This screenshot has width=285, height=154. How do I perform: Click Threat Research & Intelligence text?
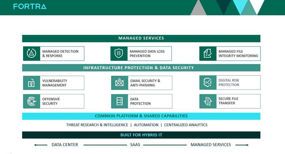(x=97, y=125)
